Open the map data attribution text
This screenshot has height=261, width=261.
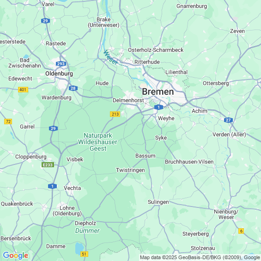(200, 257)
